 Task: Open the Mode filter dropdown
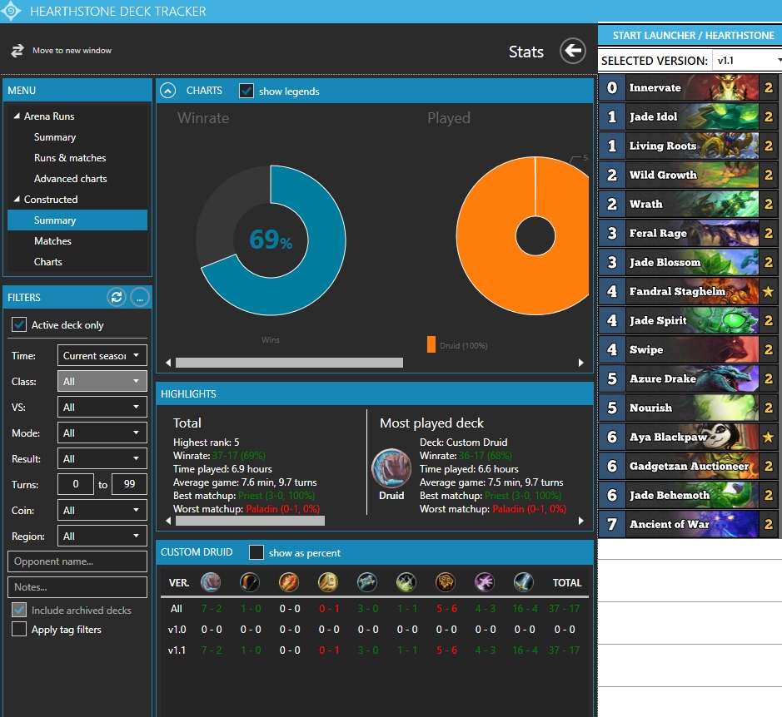pyautogui.click(x=102, y=433)
